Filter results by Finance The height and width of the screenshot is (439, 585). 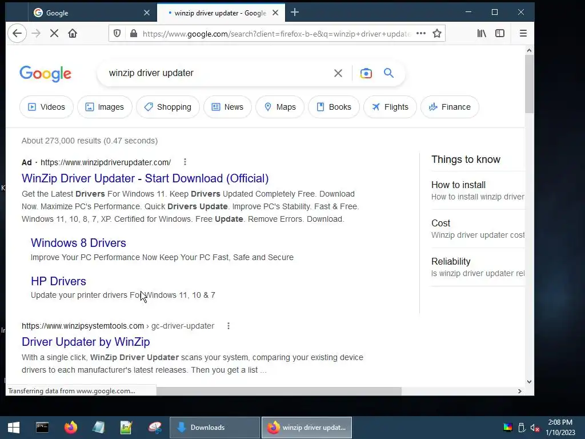450,107
